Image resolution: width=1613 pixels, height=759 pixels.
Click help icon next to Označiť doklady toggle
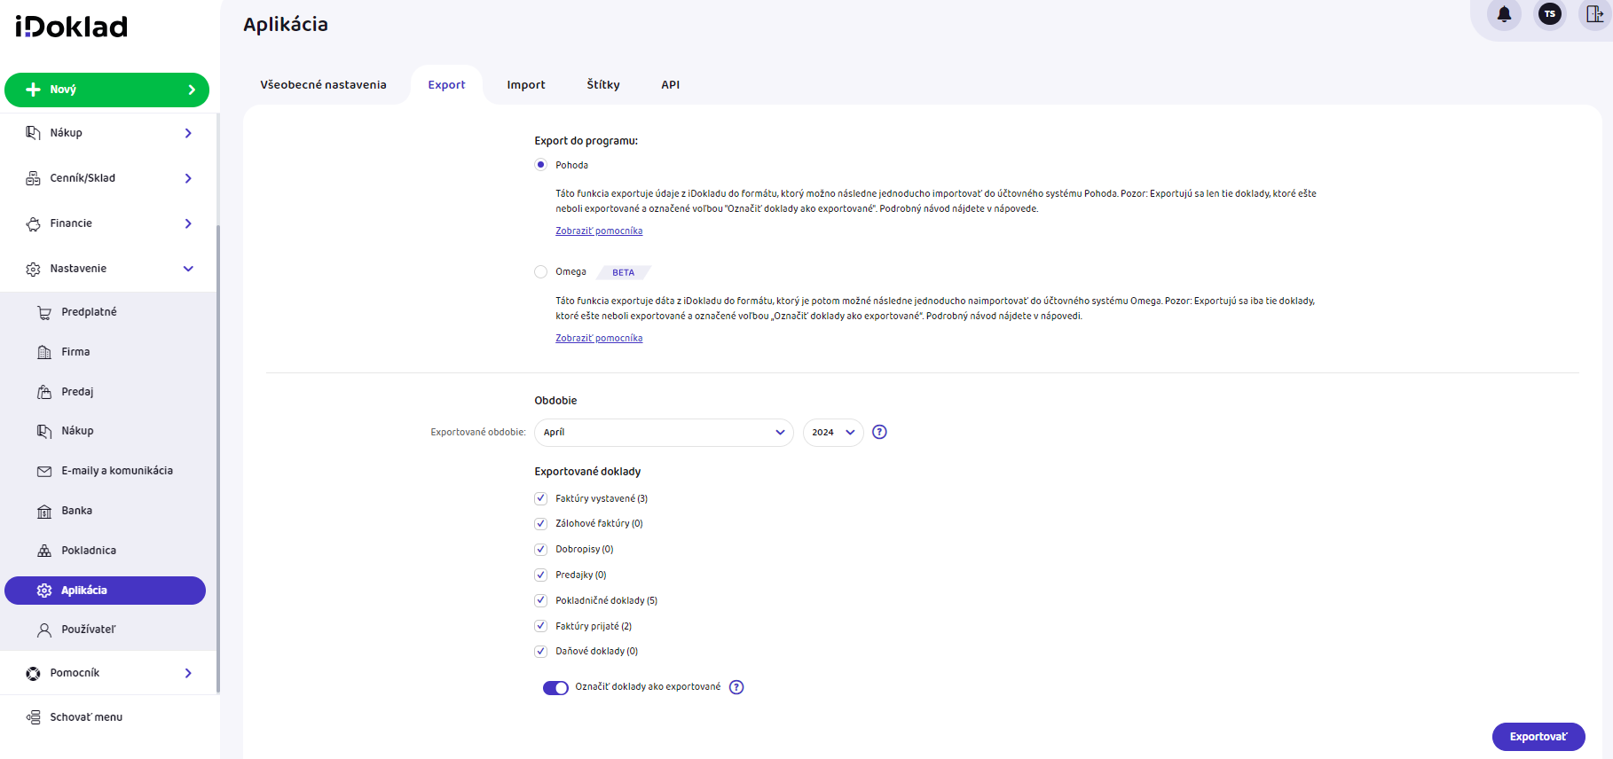[x=736, y=687]
